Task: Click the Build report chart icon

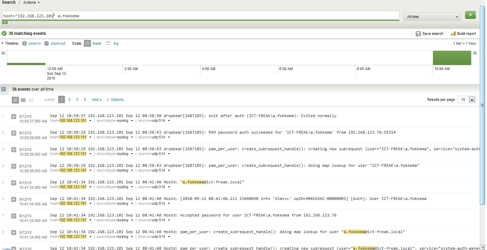Action: coord(453,34)
